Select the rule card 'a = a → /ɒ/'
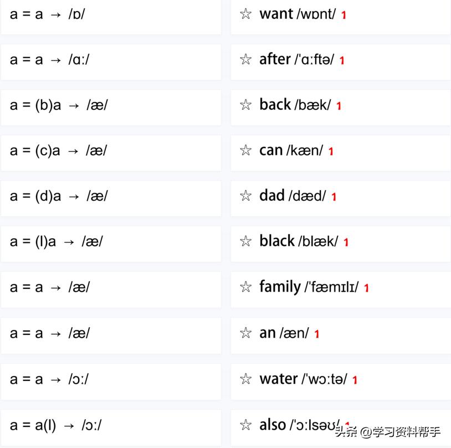Image resolution: width=451 pixels, height=448 pixels. 111,14
